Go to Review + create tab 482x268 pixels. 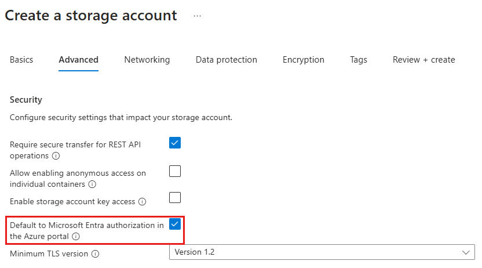(x=424, y=60)
